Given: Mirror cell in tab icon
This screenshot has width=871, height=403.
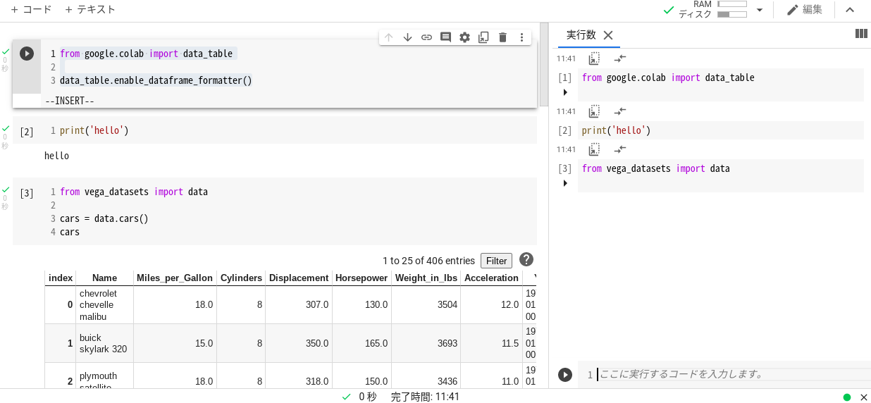Looking at the screenshot, I should pyautogui.click(x=483, y=37).
